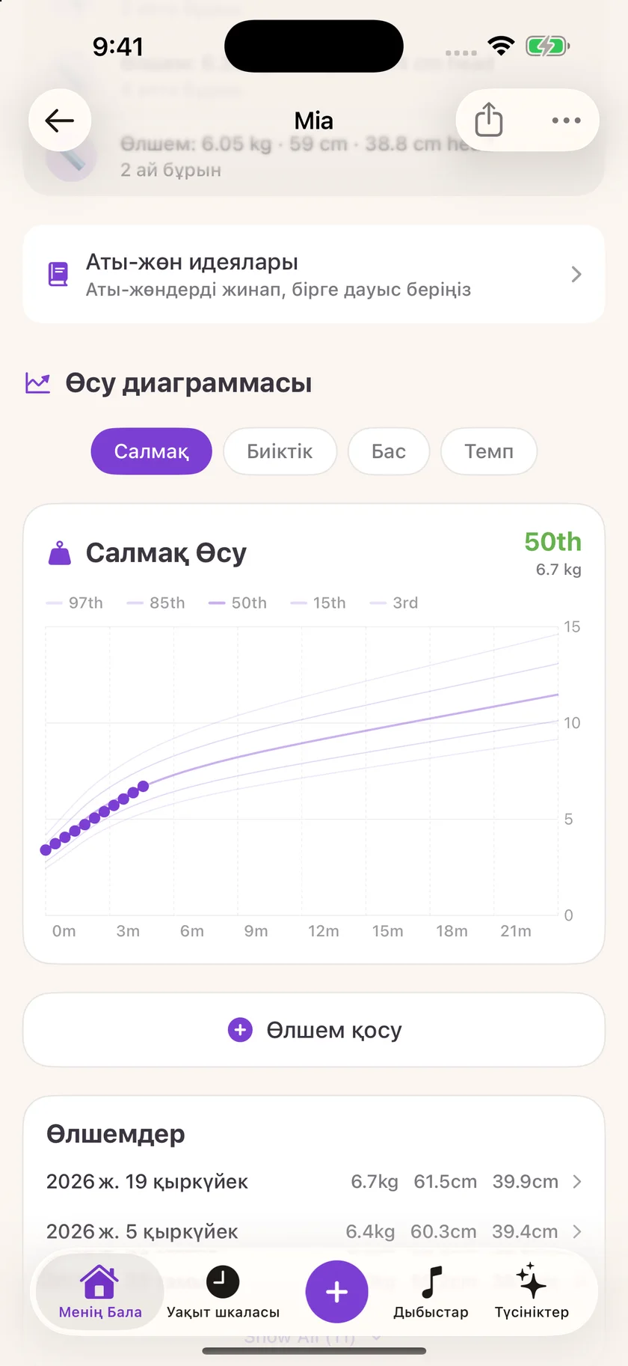Open the three-dots more menu
This screenshot has width=628, height=1366.
(566, 121)
